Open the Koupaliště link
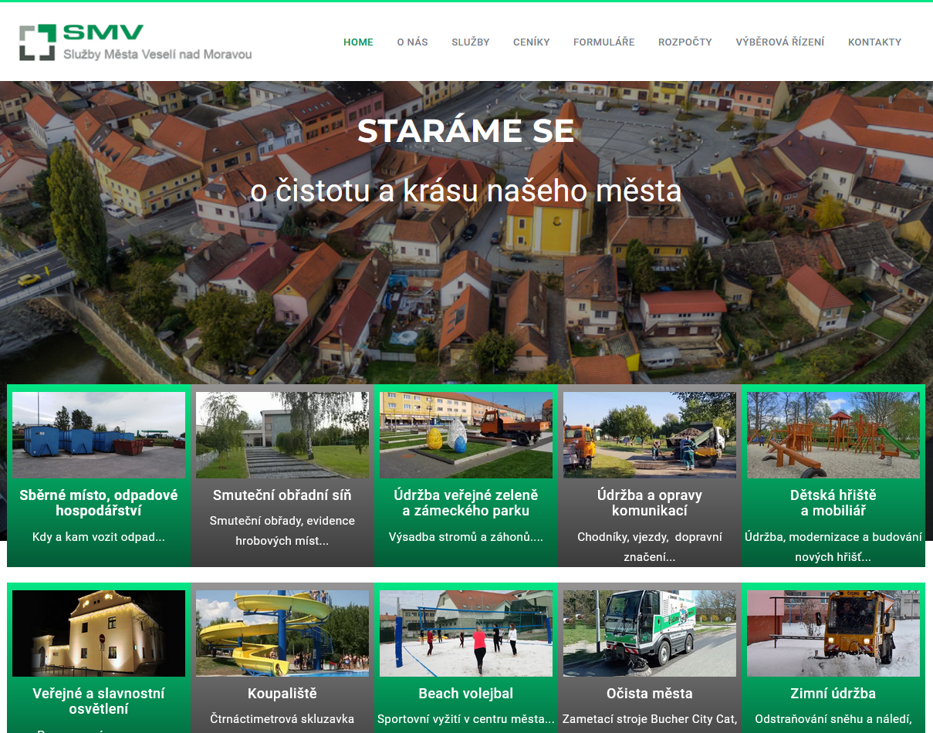Image resolution: width=933 pixels, height=733 pixels. 282,693
